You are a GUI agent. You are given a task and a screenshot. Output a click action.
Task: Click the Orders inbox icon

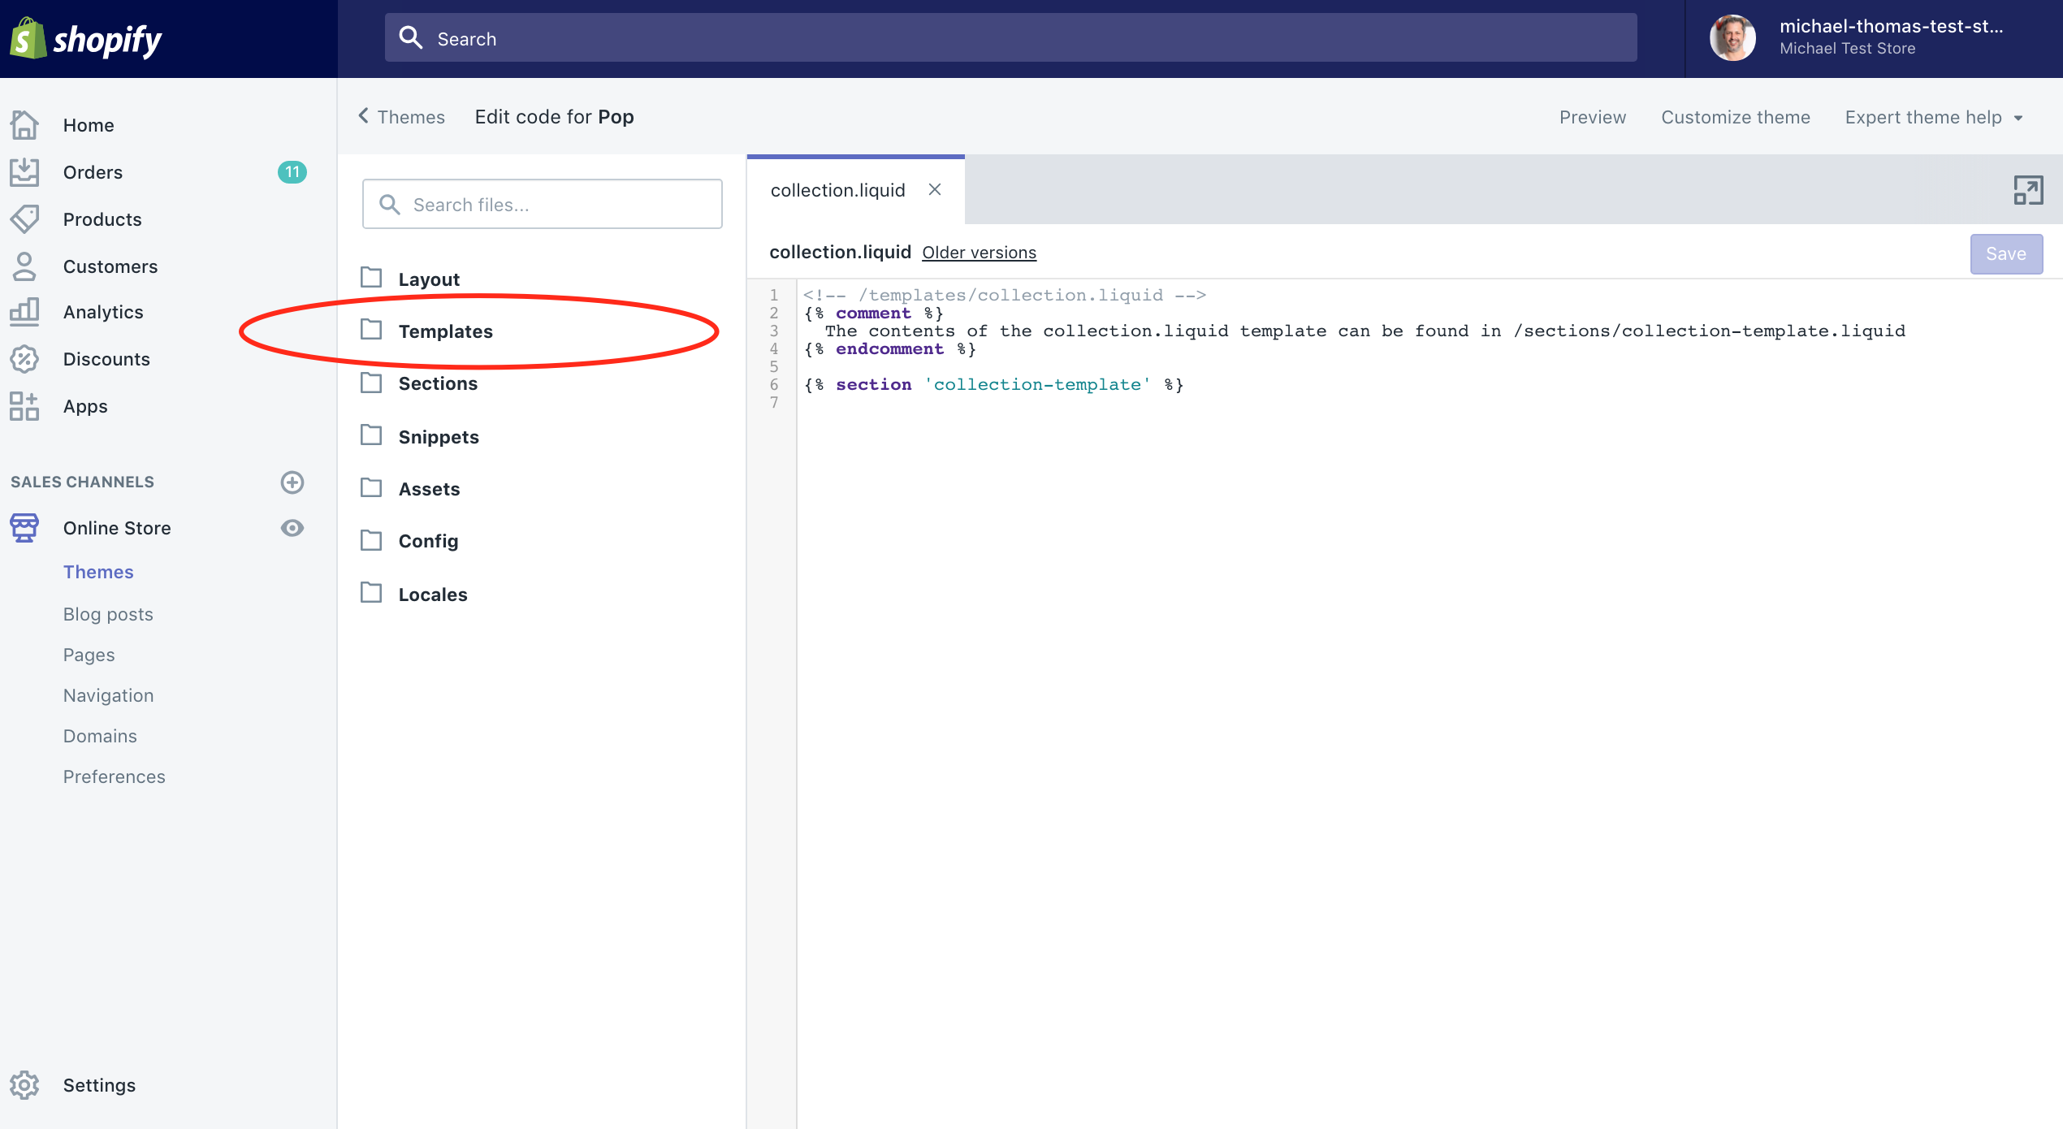24,172
